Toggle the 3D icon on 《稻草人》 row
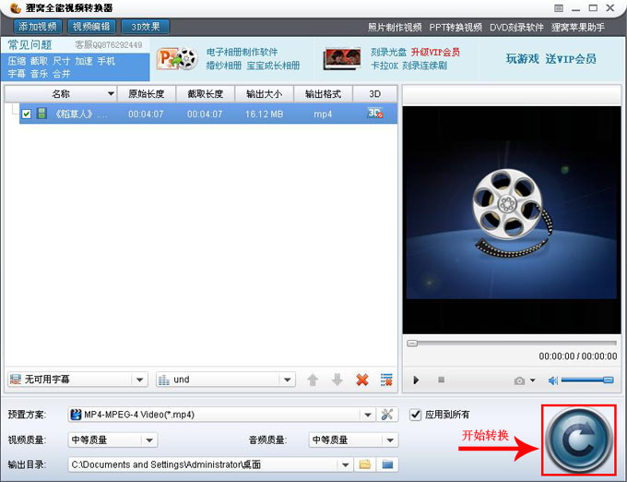 coord(375,114)
